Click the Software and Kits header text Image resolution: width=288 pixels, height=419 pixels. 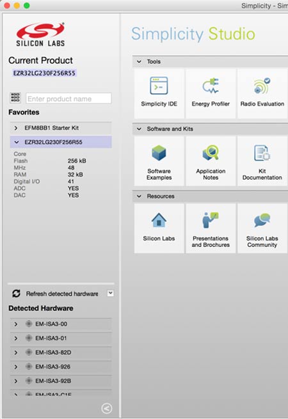pos(170,129)
